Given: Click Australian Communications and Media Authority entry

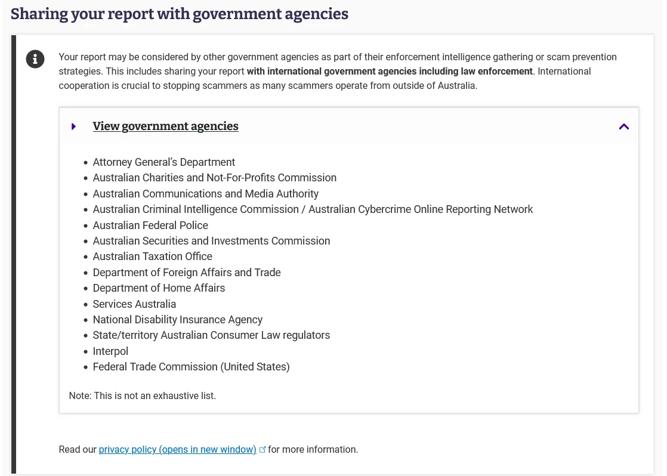Looking at the screenshot, I should point(205,194).
